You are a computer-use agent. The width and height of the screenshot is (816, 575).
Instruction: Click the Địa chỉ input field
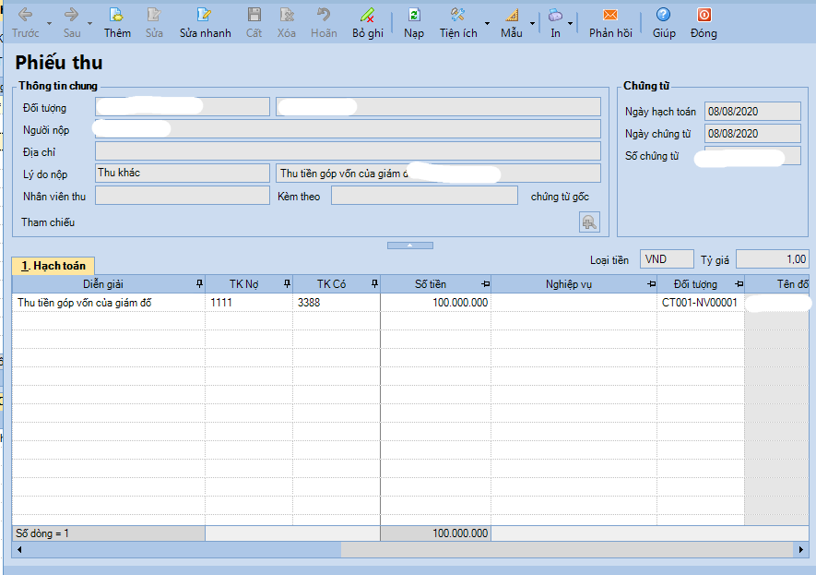348,151
